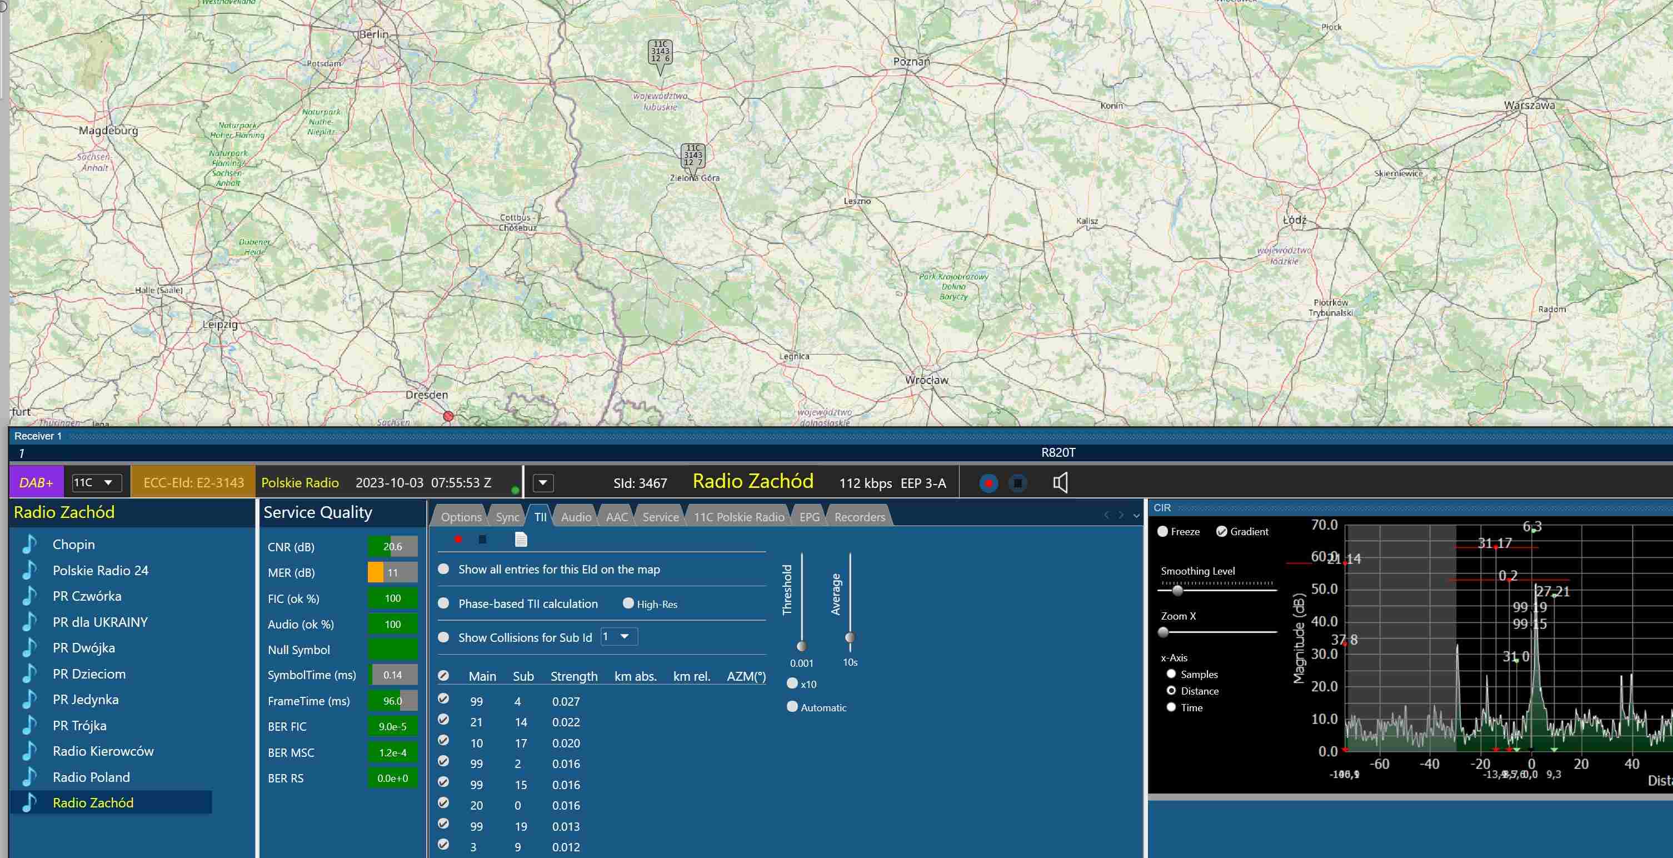Open the Audio tab
This screenshot has width=1673, height=858.
point(576,517)
